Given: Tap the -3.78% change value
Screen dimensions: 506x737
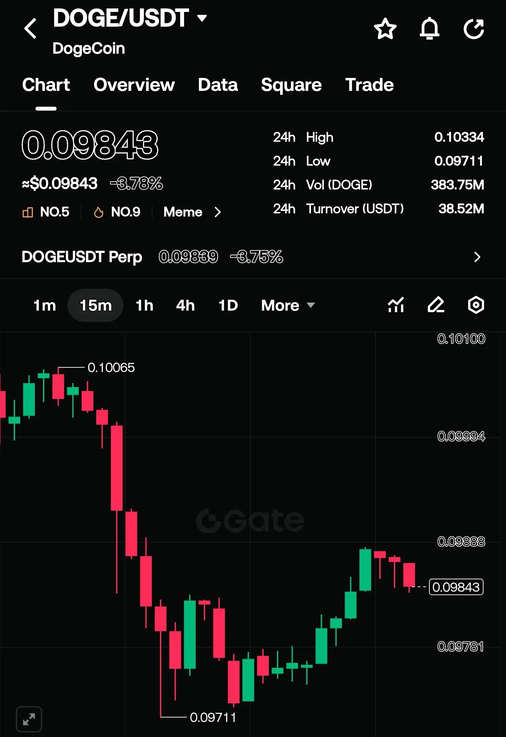Looking at the screenshot, I should [x=136, y=184].
